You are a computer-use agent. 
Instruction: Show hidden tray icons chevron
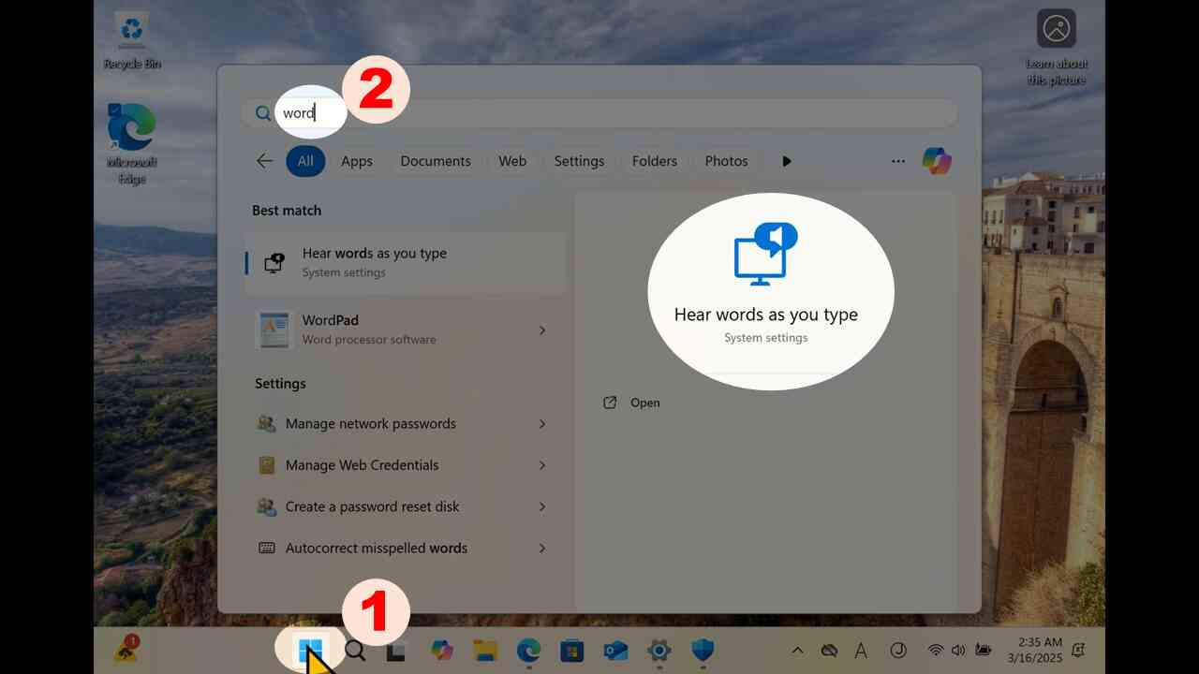(797, 651)
